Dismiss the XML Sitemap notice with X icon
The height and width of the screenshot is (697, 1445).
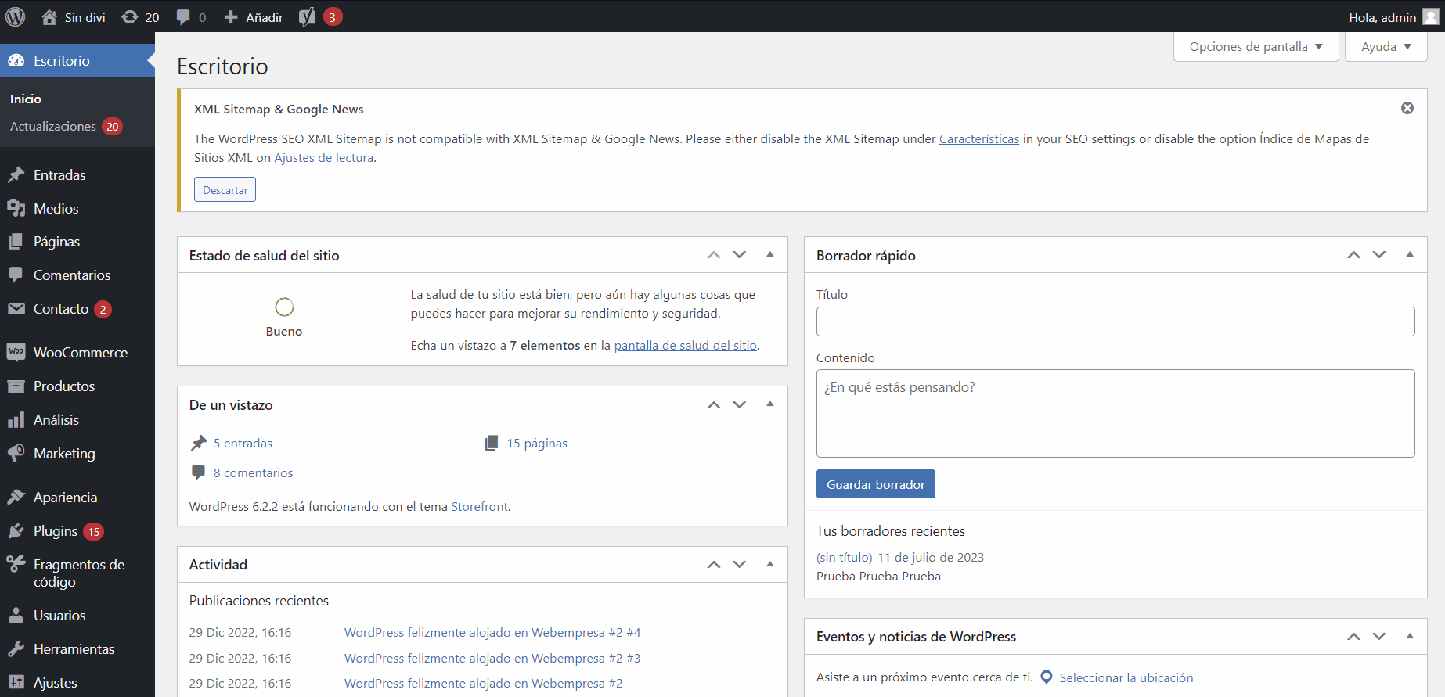coord(1407,108)
